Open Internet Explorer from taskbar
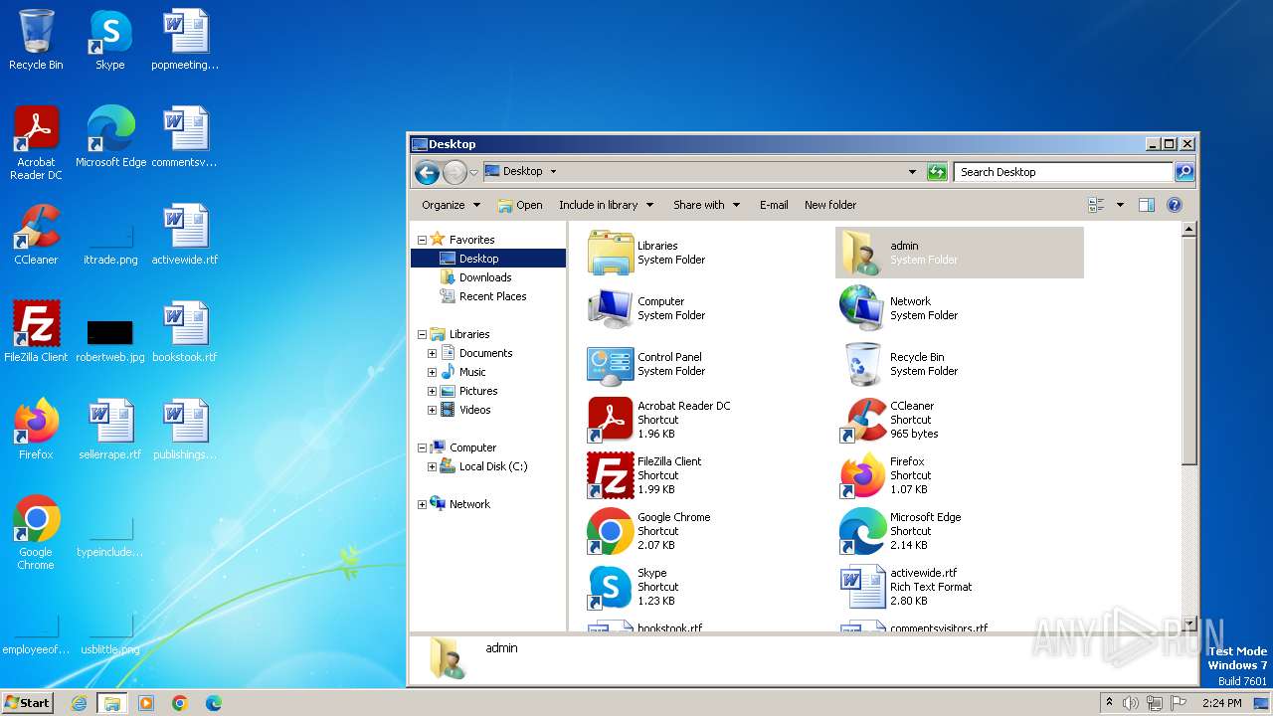1273x716 pixels. click(x=79, y=703)
